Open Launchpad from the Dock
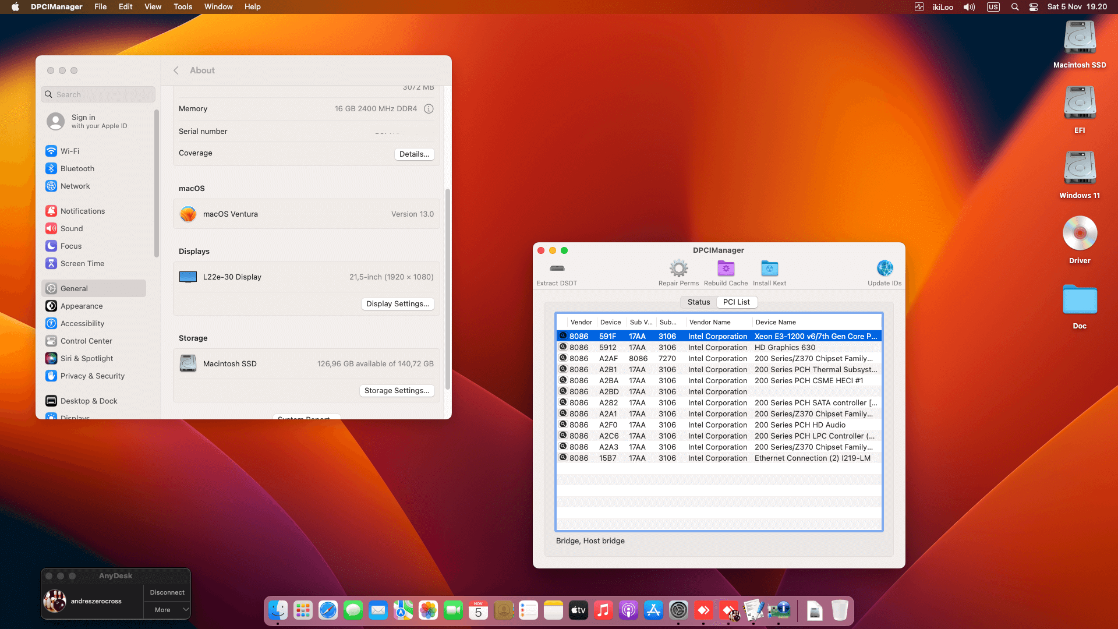This screenshot has height=629, width=1118. tap(303, 610)
